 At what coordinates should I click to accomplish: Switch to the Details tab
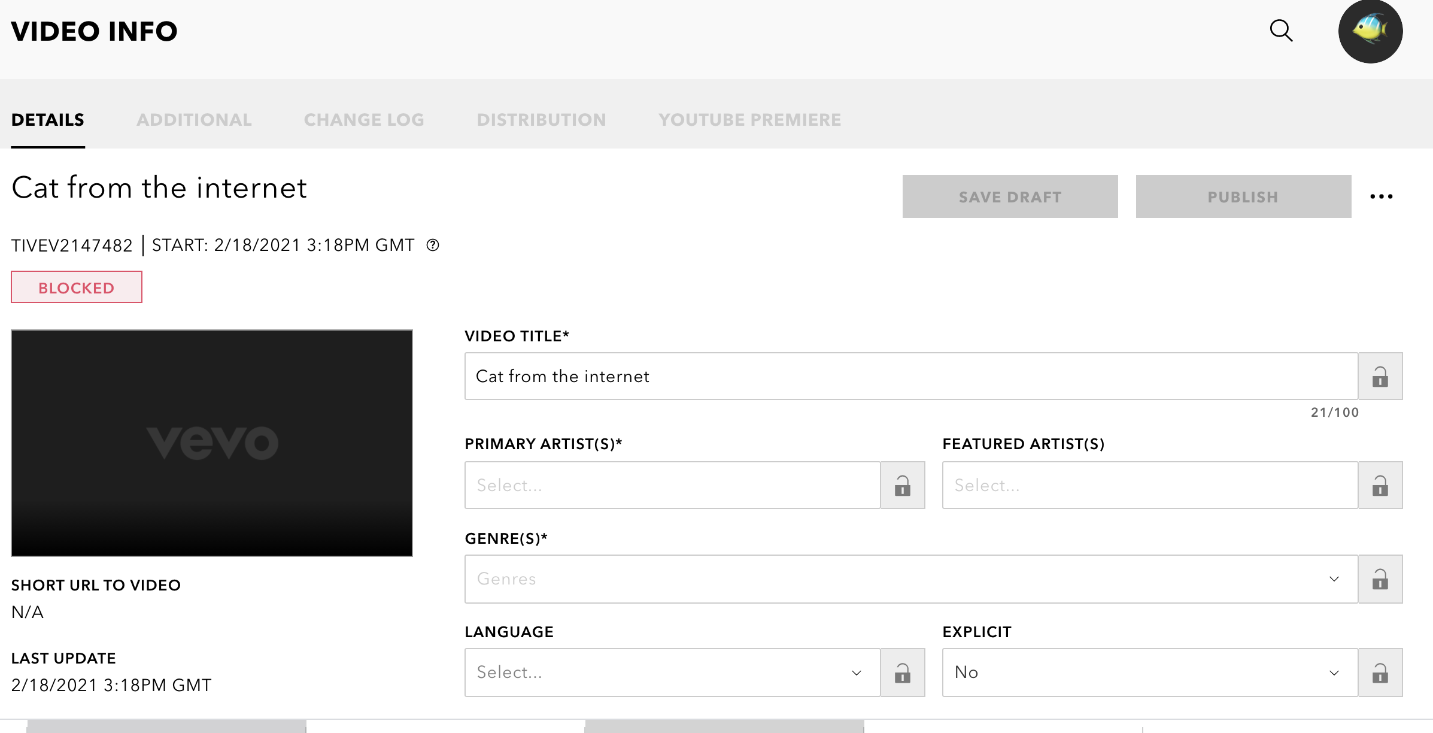point(48,120)
